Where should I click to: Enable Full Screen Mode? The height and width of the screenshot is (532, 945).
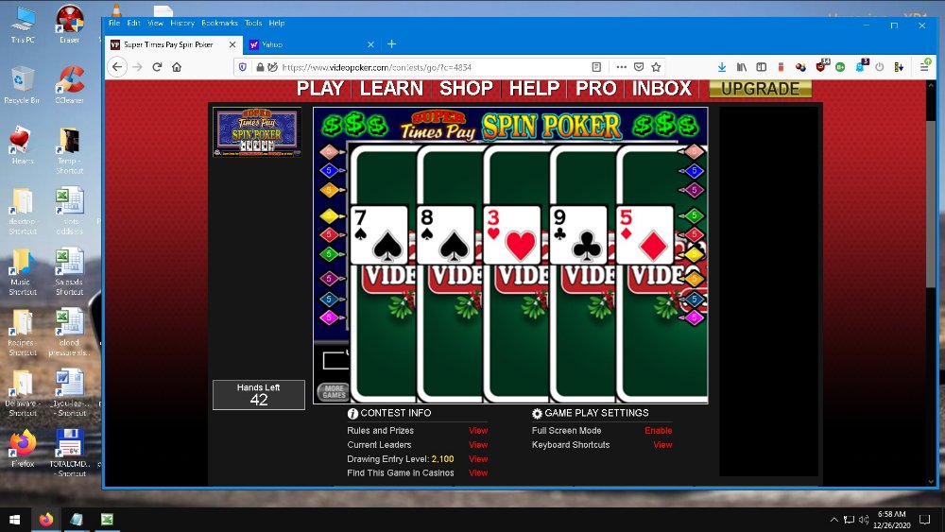658,431
